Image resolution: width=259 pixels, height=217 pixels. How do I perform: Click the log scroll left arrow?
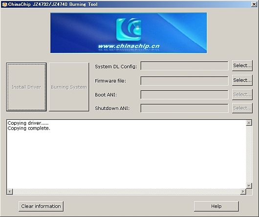click(10, 192)
